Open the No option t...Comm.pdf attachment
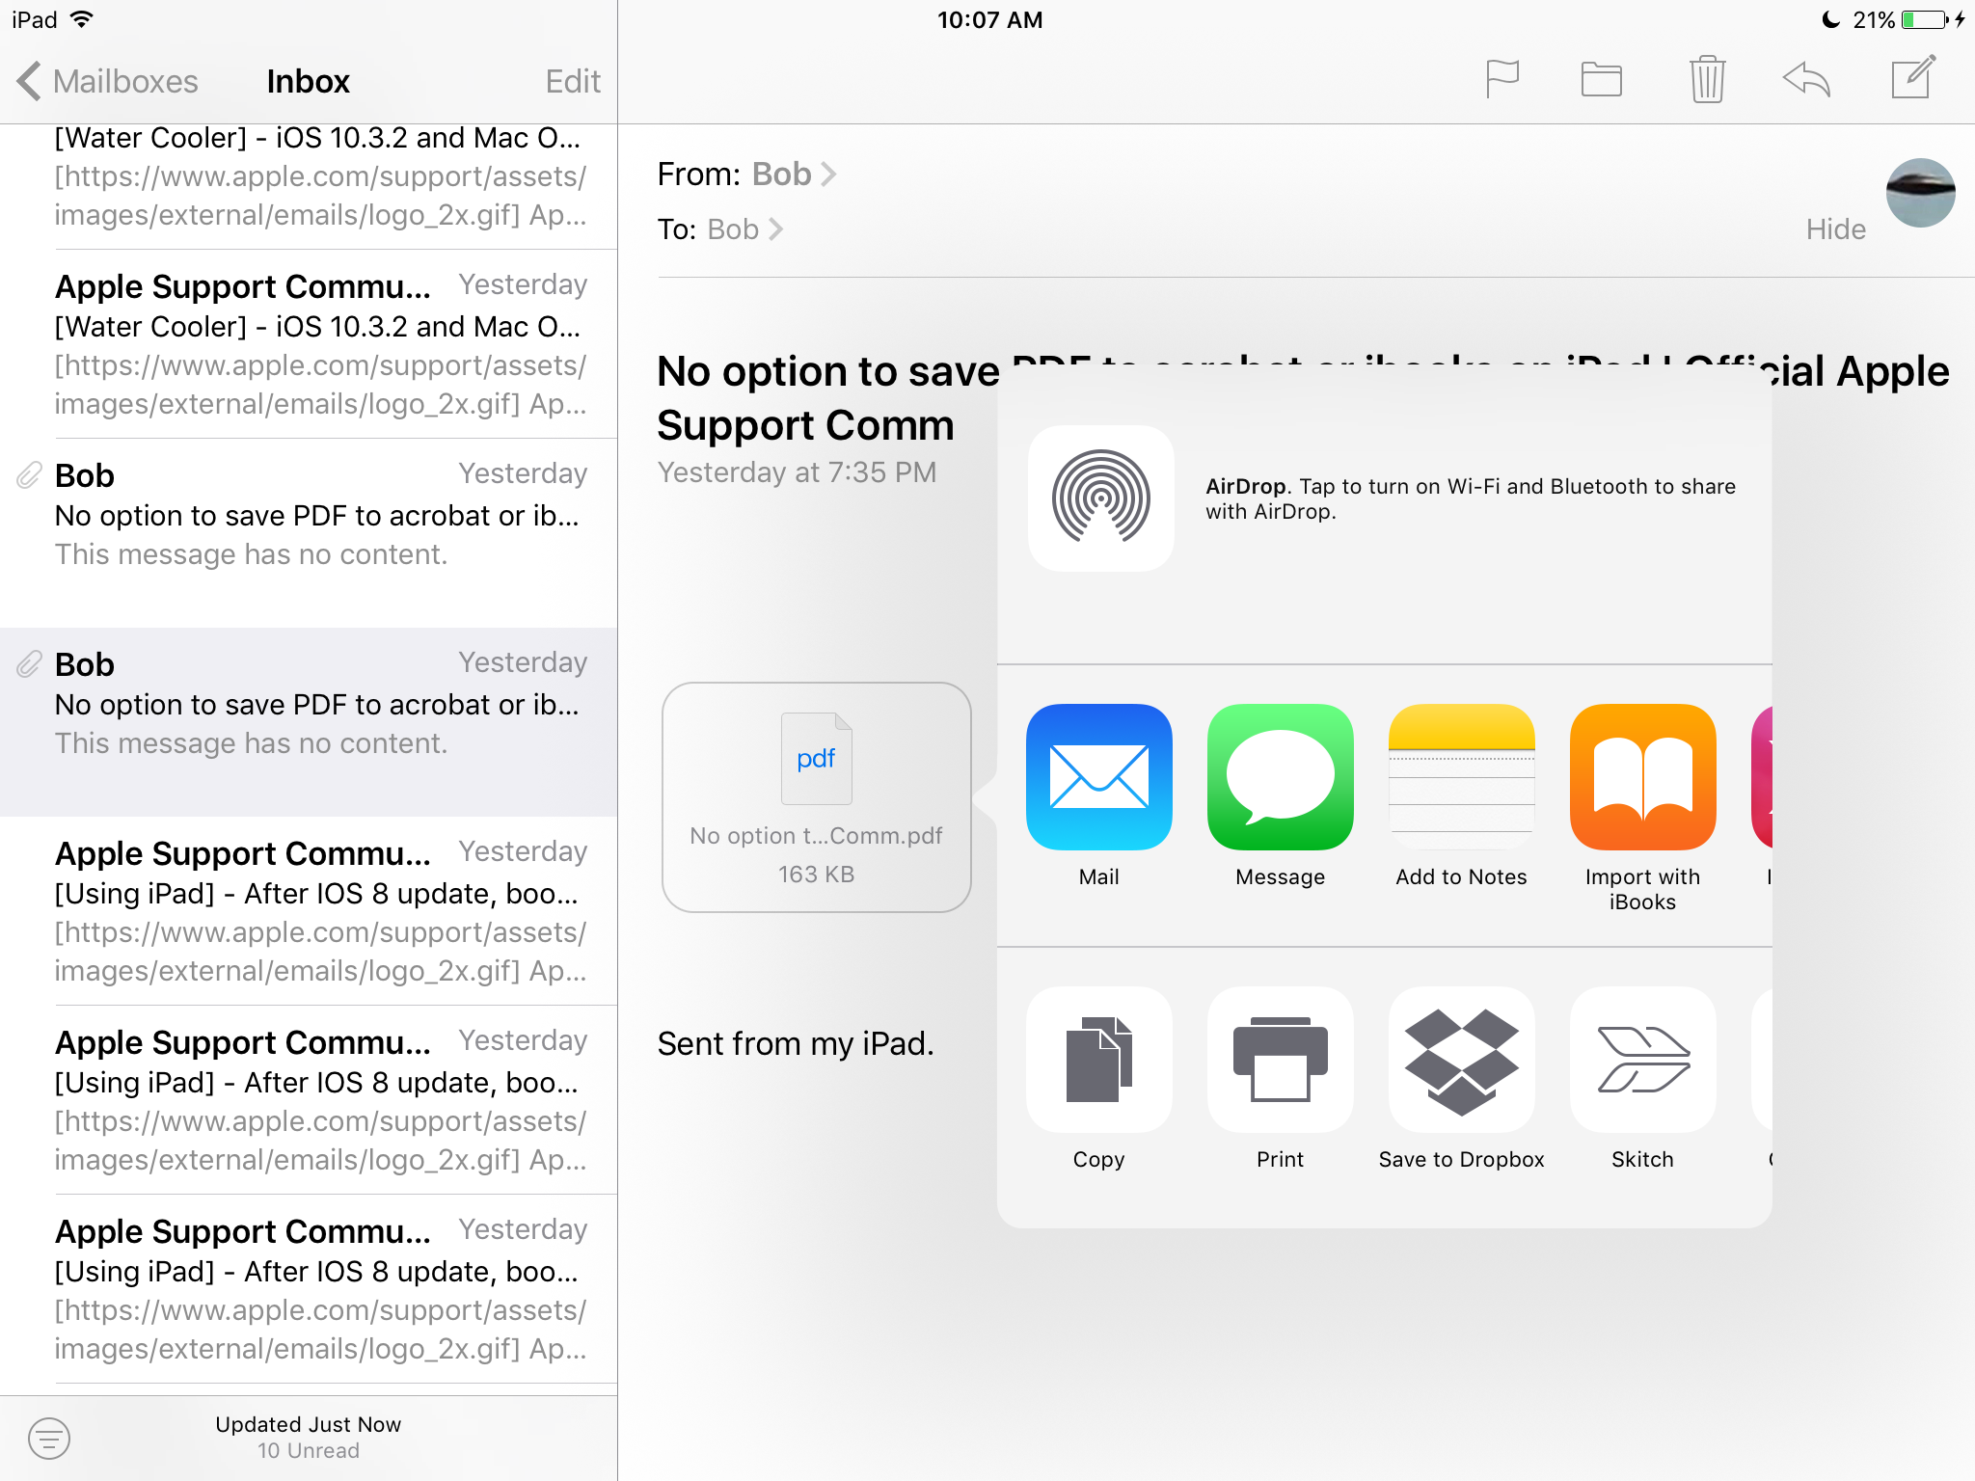Screen dimensions: 1975x1481 point(816,797)
